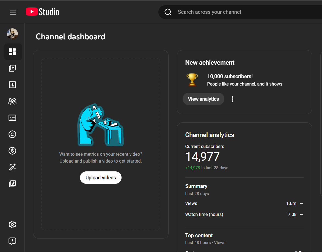Open the Audio library icon
The height and width of the screenshot is (252, 322).
point(12,183)
